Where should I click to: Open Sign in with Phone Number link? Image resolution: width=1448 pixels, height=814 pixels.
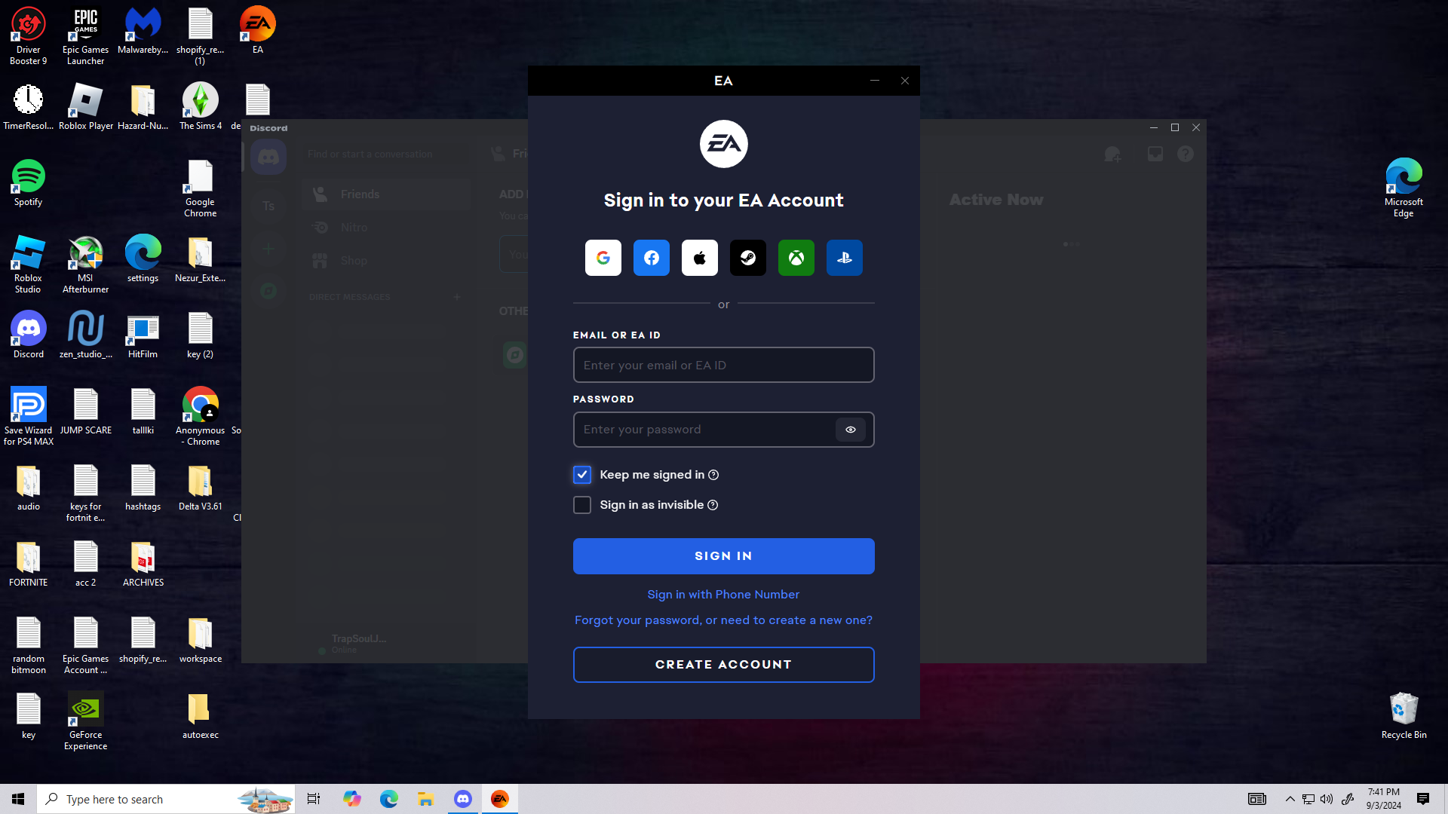pos(723,595)
